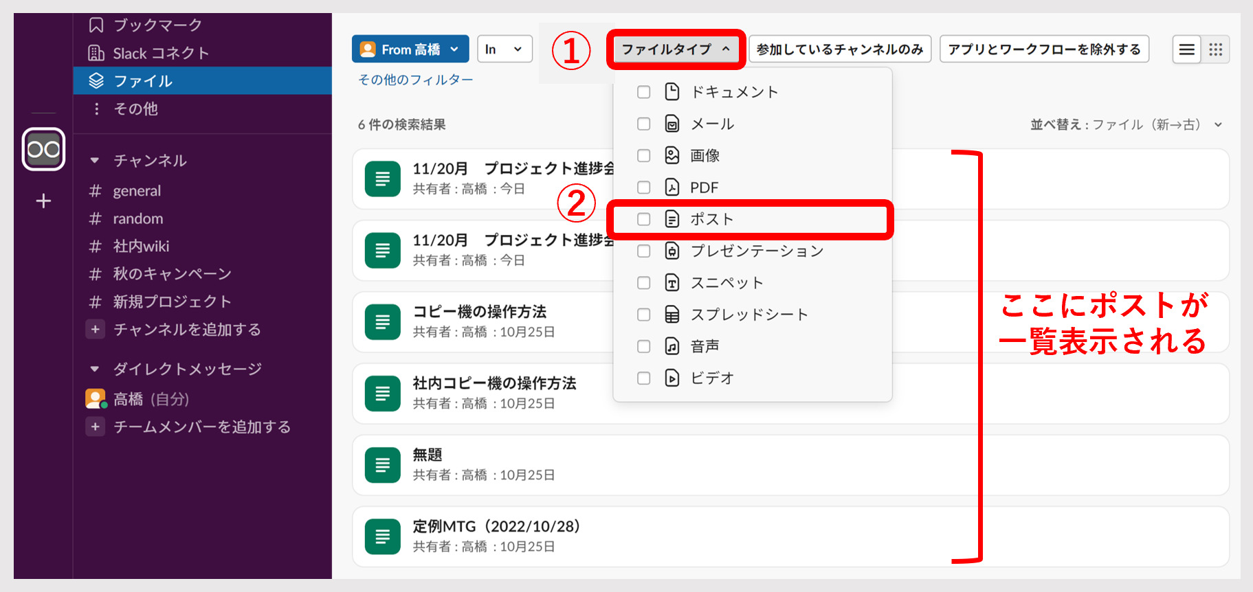1253x592 pixels.
Task: Switch to list view icon
Action: 1186,49
